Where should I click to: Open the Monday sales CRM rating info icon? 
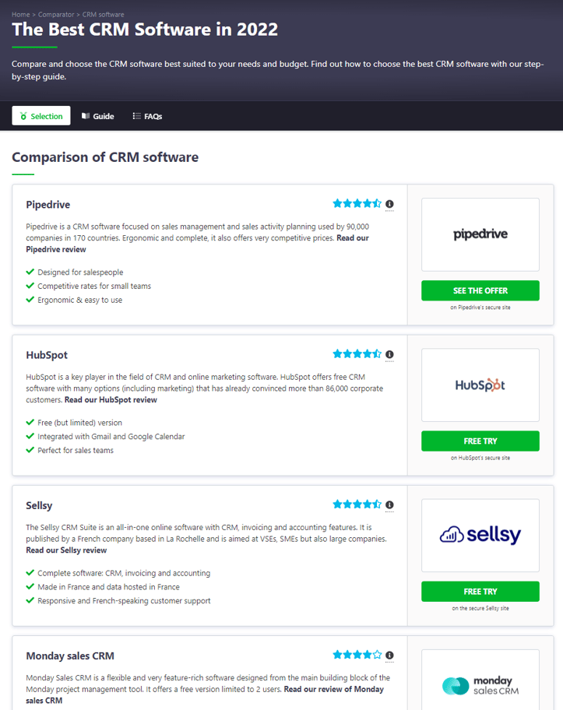click(389, 656)
